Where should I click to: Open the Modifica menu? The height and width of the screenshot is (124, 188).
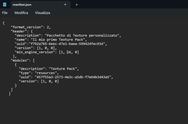point(21,13)
